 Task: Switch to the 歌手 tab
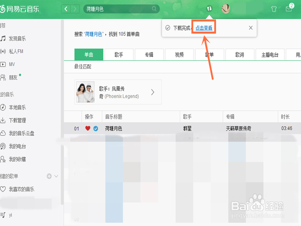click(x=119, y=54)
